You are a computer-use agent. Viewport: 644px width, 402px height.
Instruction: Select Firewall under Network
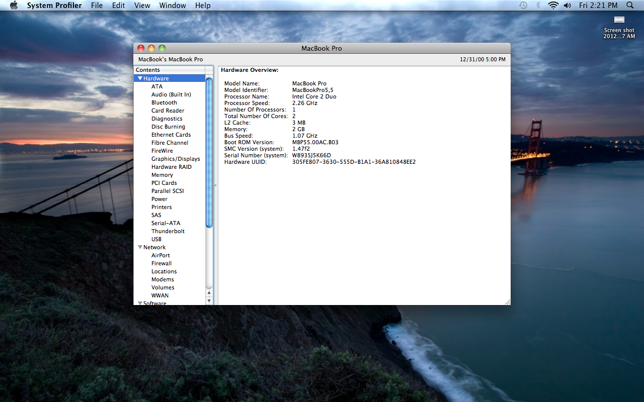[x=162, y=263]
